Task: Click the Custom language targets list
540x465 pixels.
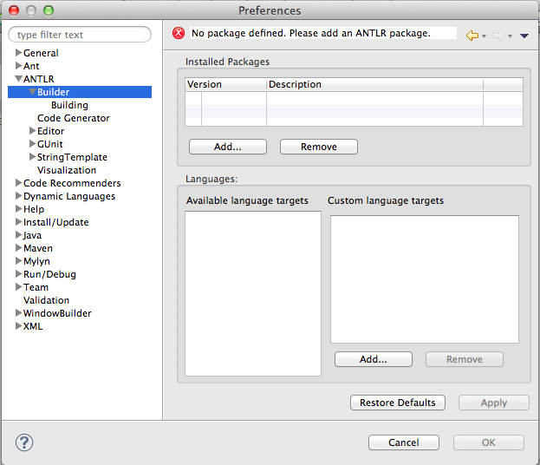Action: click(425, 279)
